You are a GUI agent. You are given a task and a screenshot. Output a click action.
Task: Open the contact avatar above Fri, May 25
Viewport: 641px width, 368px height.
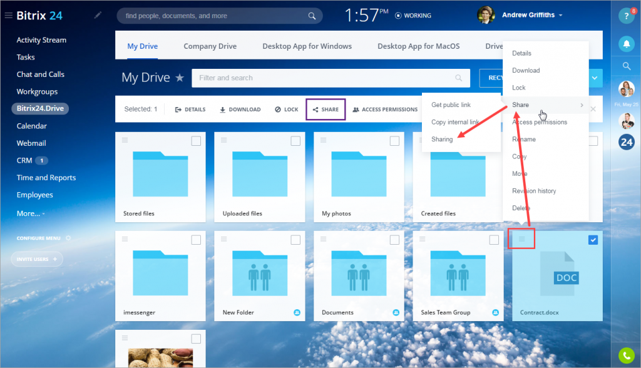tap(626, 89)
